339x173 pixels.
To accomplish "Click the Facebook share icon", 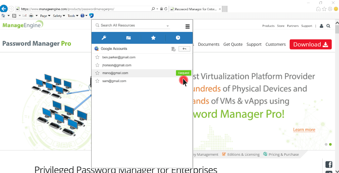I will (x=329, y=165).
